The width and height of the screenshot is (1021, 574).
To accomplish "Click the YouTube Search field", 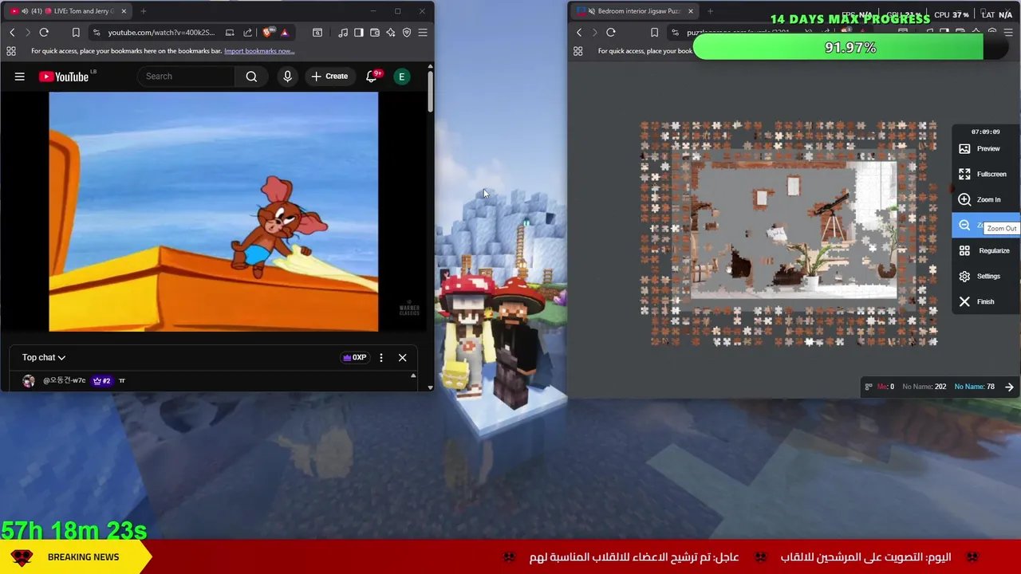I will (187, 77).
